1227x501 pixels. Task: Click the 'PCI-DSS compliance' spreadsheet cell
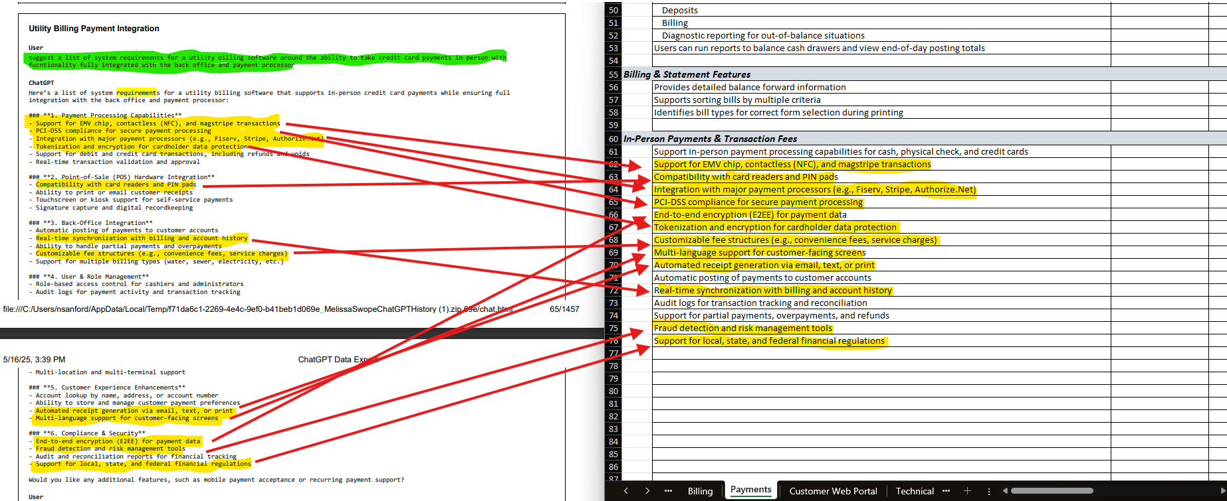758,202
